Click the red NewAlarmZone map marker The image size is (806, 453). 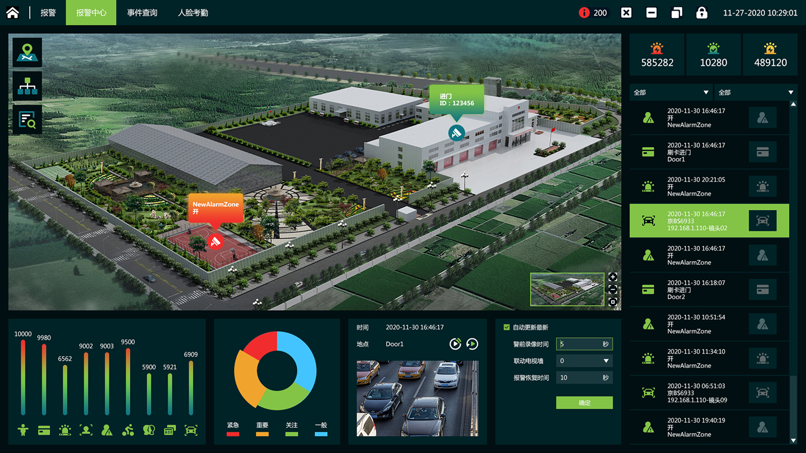(x=215, y=241)
